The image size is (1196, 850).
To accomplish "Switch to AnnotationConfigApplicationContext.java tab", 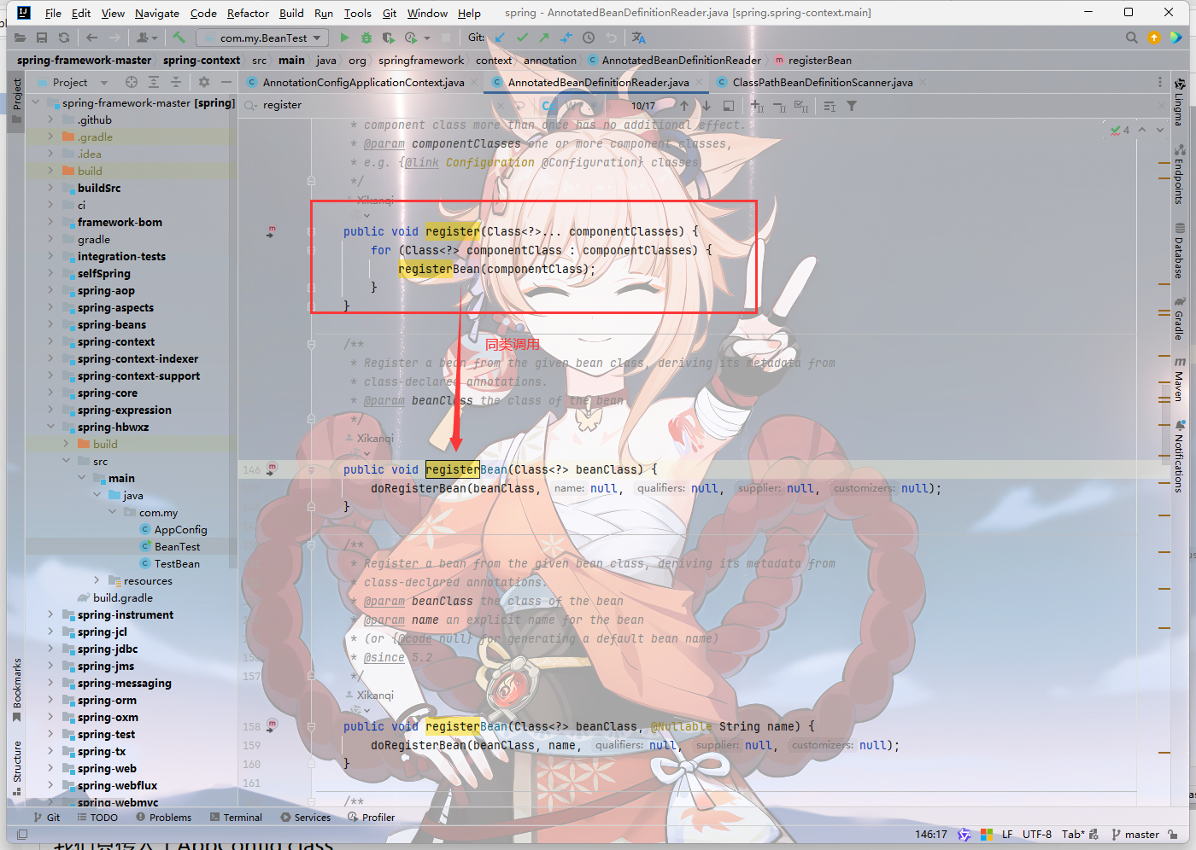I will [x=363, y=82].
